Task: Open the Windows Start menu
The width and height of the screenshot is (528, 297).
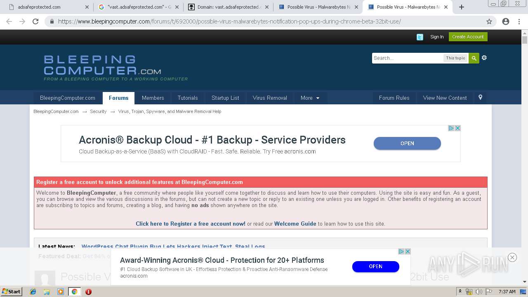Action: (12, 291)
